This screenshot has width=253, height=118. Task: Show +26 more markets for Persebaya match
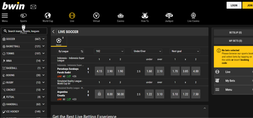tap(74, 76)
